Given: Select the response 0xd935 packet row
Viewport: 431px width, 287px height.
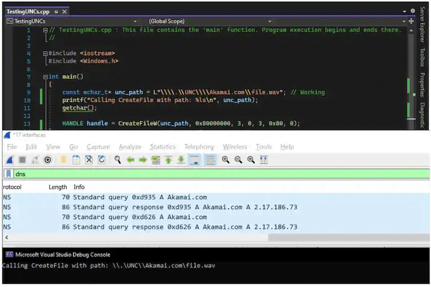Looking at the screenshot, I should click(216, 207).
